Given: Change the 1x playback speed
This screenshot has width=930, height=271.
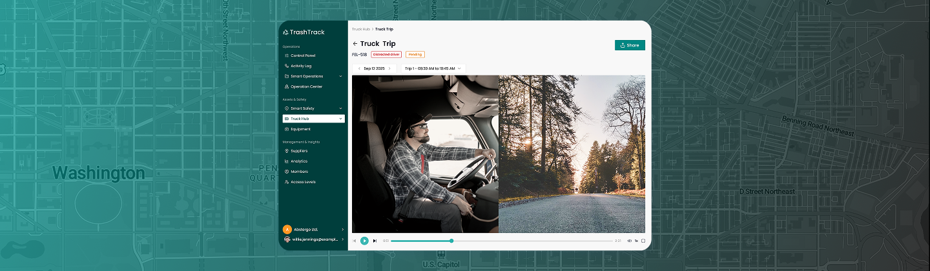Looking at the screenshot, I should (x=636, y=241).
